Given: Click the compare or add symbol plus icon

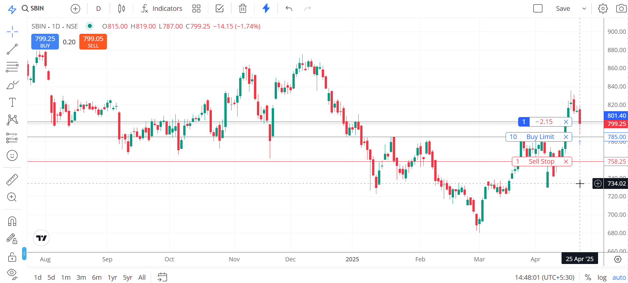Looking at the screenshot, I should tap(75, 9).
